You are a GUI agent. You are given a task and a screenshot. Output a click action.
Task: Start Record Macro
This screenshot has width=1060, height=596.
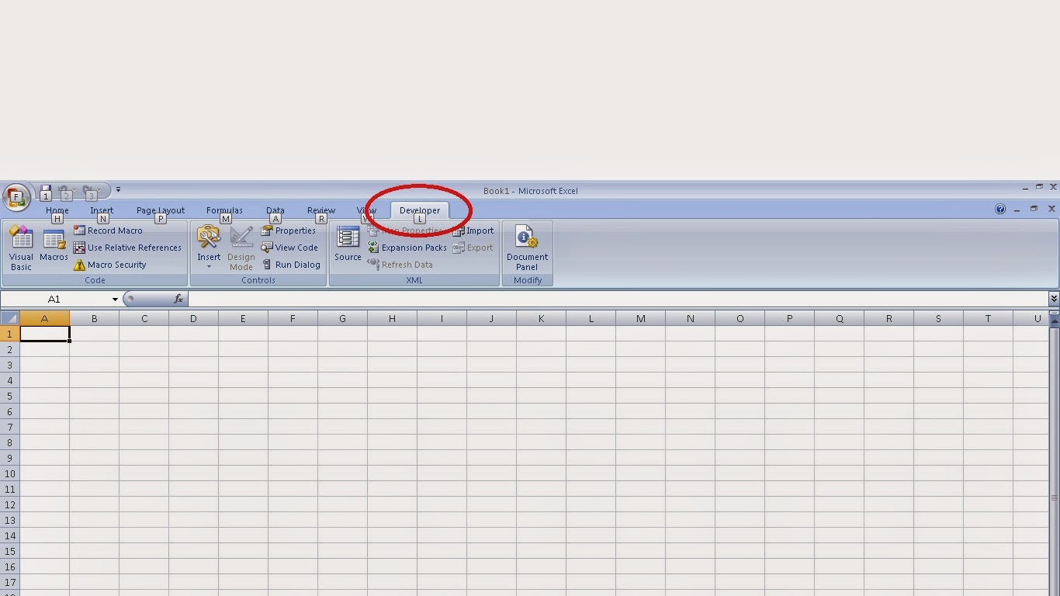coord(108,230)
